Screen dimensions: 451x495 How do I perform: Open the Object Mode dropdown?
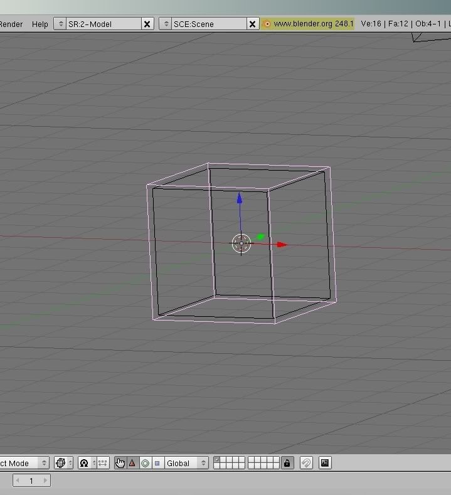click(x=24, y=463)
